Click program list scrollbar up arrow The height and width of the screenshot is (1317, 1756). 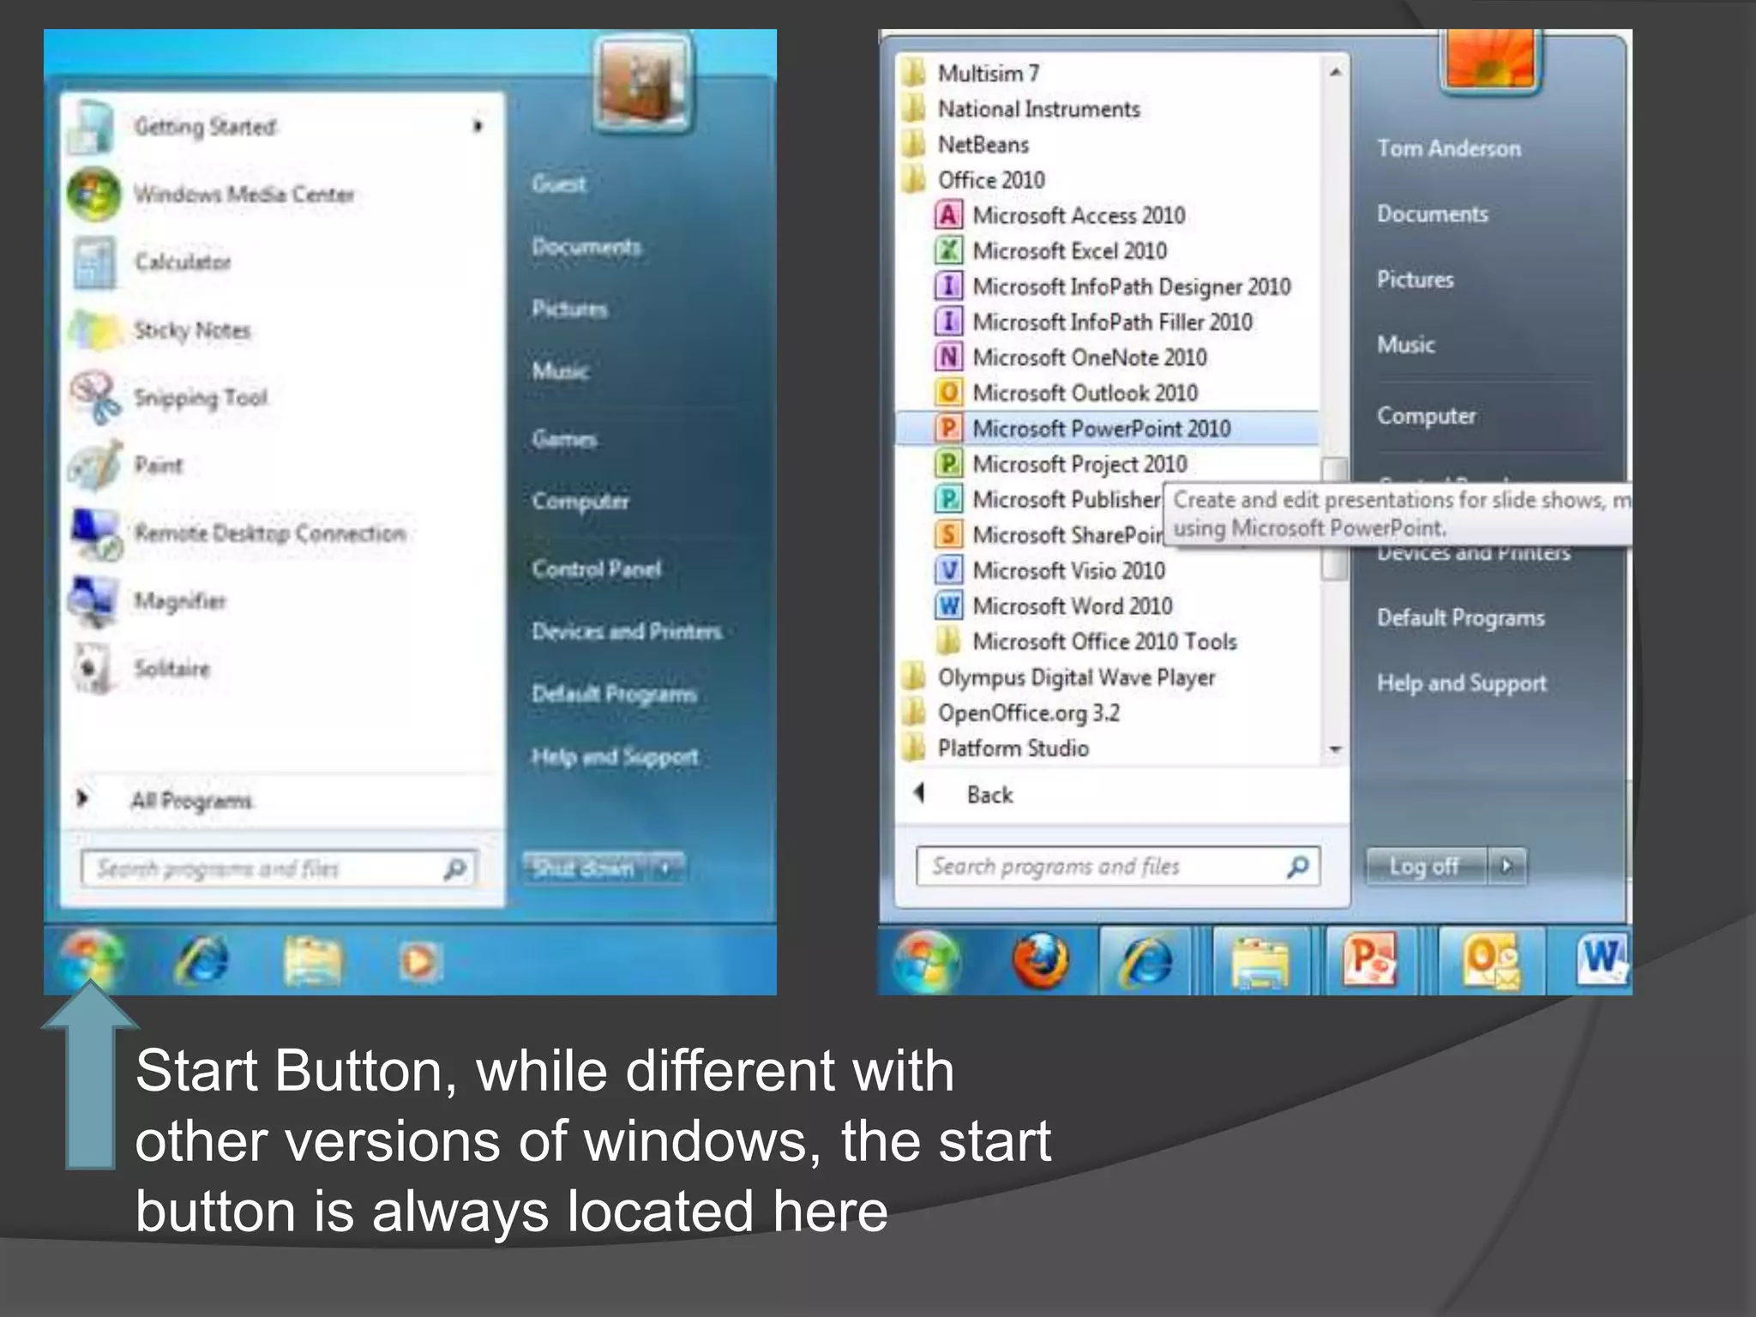click(x=1335, y=73)
